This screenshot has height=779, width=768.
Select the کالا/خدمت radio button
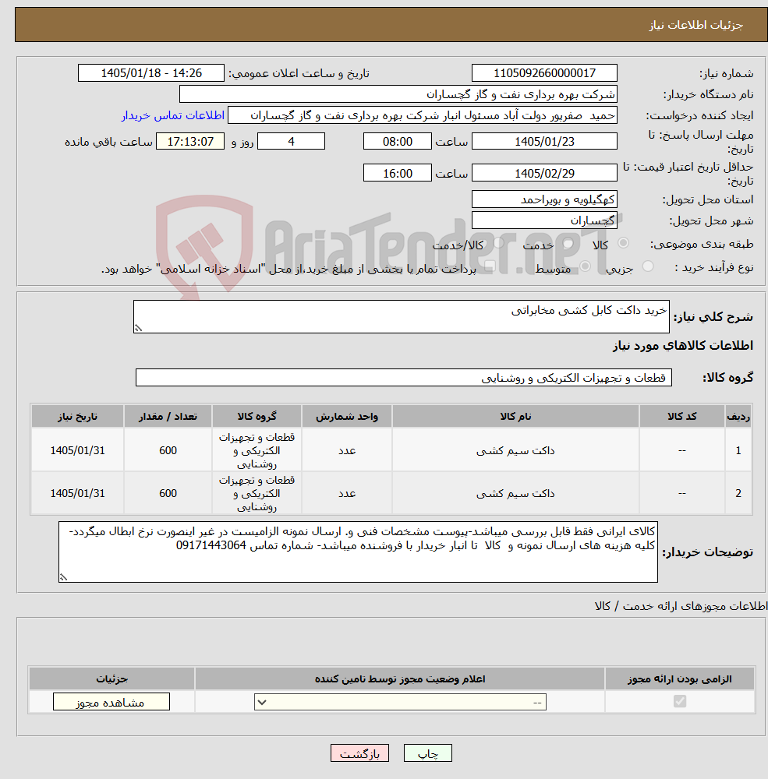tap(498, 243)
